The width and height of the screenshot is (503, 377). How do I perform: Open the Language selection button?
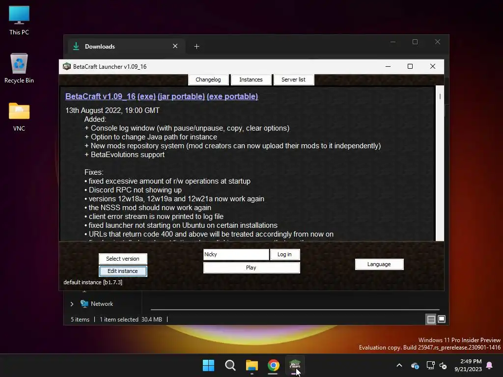tap(379, 264)
